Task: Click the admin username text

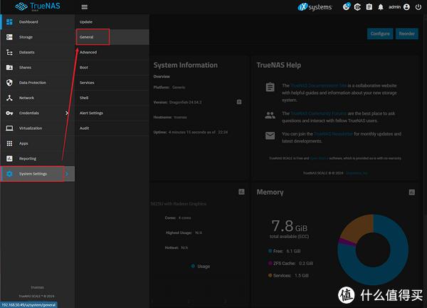Action: click(394, 7)
